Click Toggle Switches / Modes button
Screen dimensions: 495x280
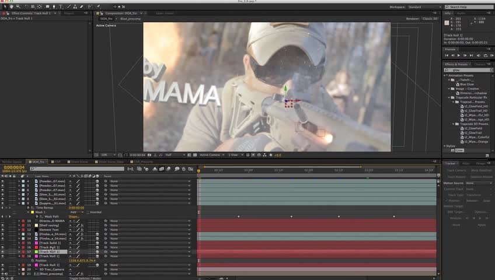coord(85,278)
